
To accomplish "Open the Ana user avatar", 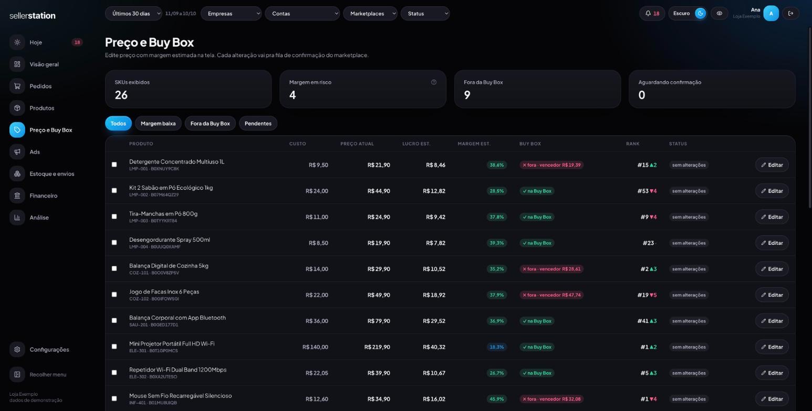I will click(771, 14).
